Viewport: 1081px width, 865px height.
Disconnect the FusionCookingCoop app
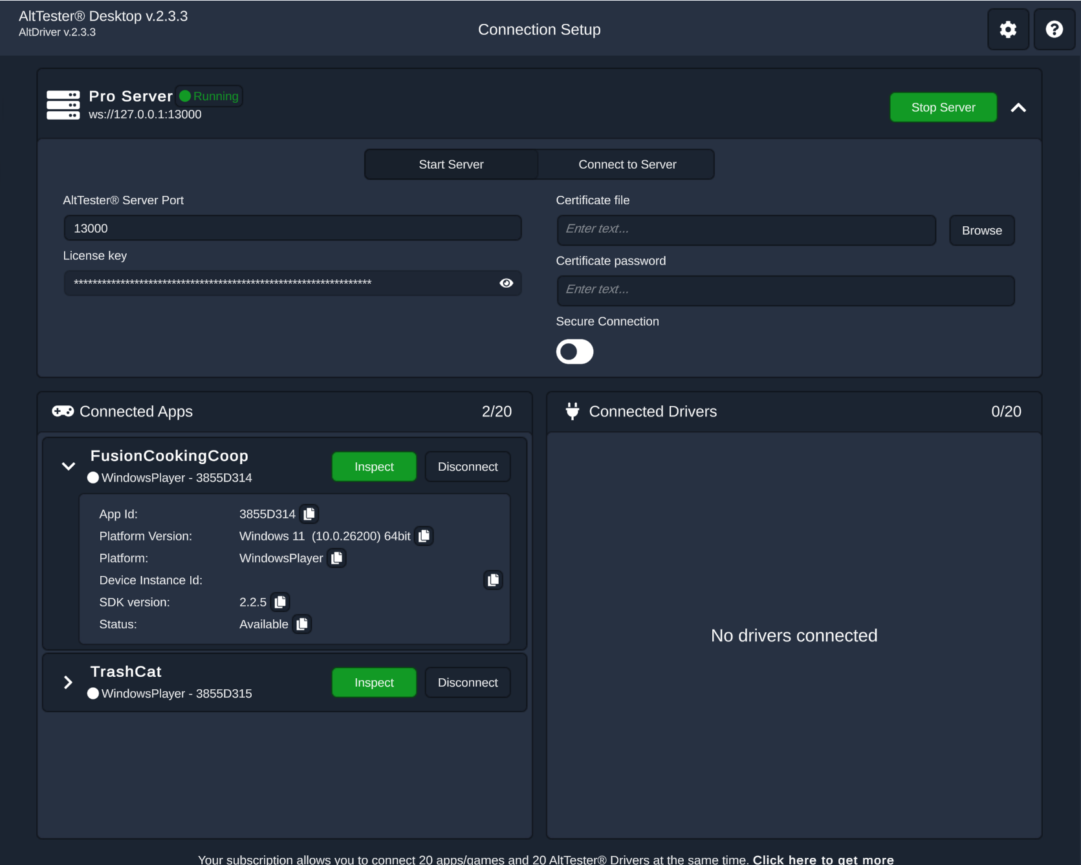[x=468, y=467]
